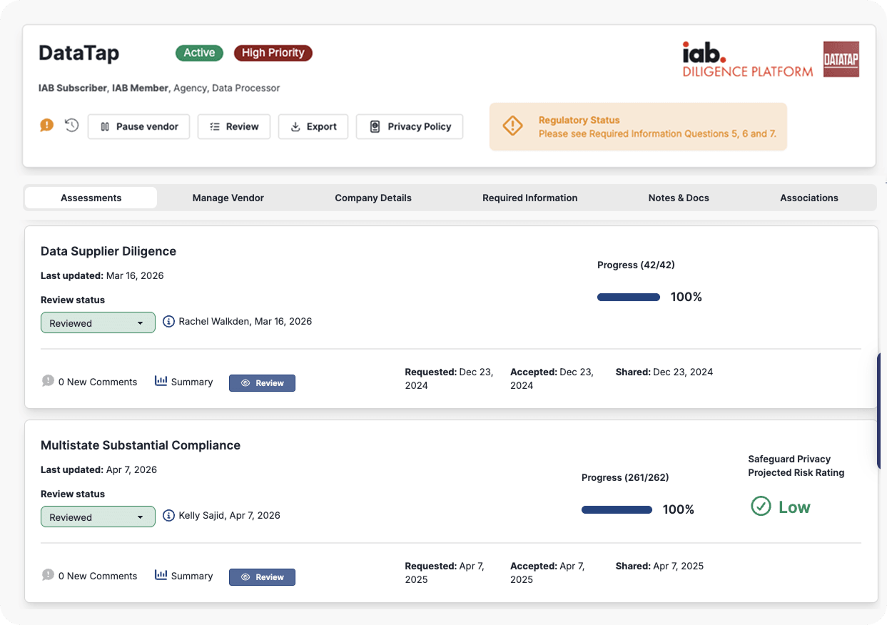This screenshot has height=625, width=887.
Task: Click comment icon in Data Supplier Diligence card
Action: (x=48, y=381)
